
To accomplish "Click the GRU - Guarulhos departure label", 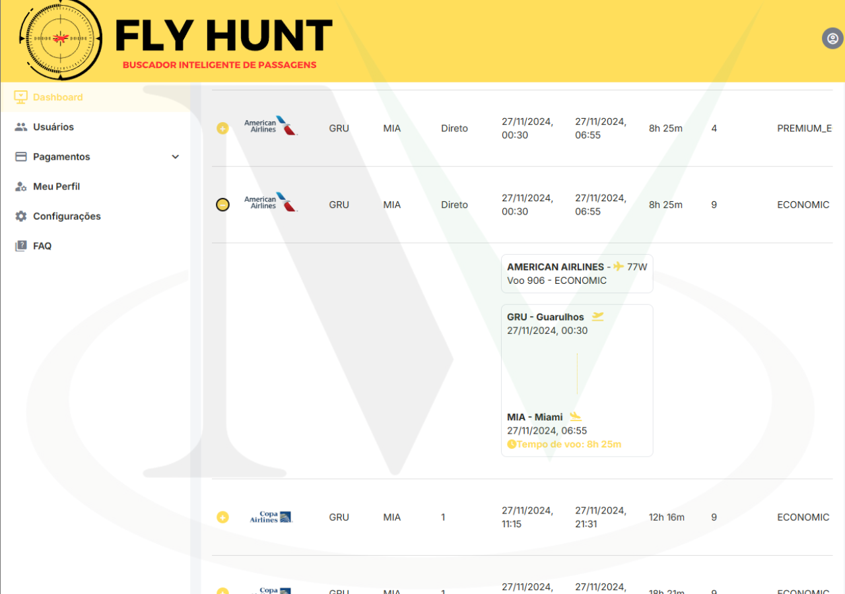I will point(545,317).
